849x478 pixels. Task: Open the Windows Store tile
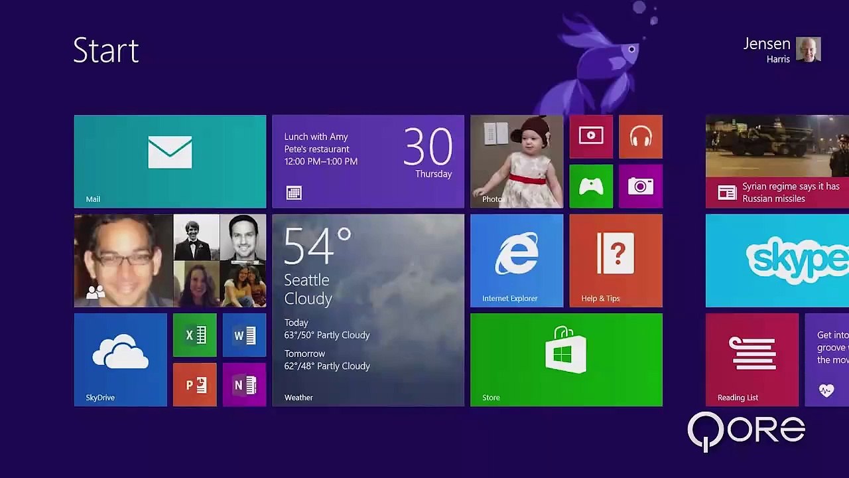point(566,360)
